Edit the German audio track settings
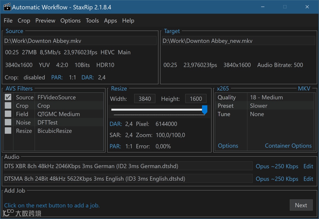Screen dimensions: 319x219 pos(308,166)
